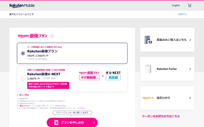Click smartphone image in 製品のみご購入 card

pyautogui.click(x=148, y=40)
